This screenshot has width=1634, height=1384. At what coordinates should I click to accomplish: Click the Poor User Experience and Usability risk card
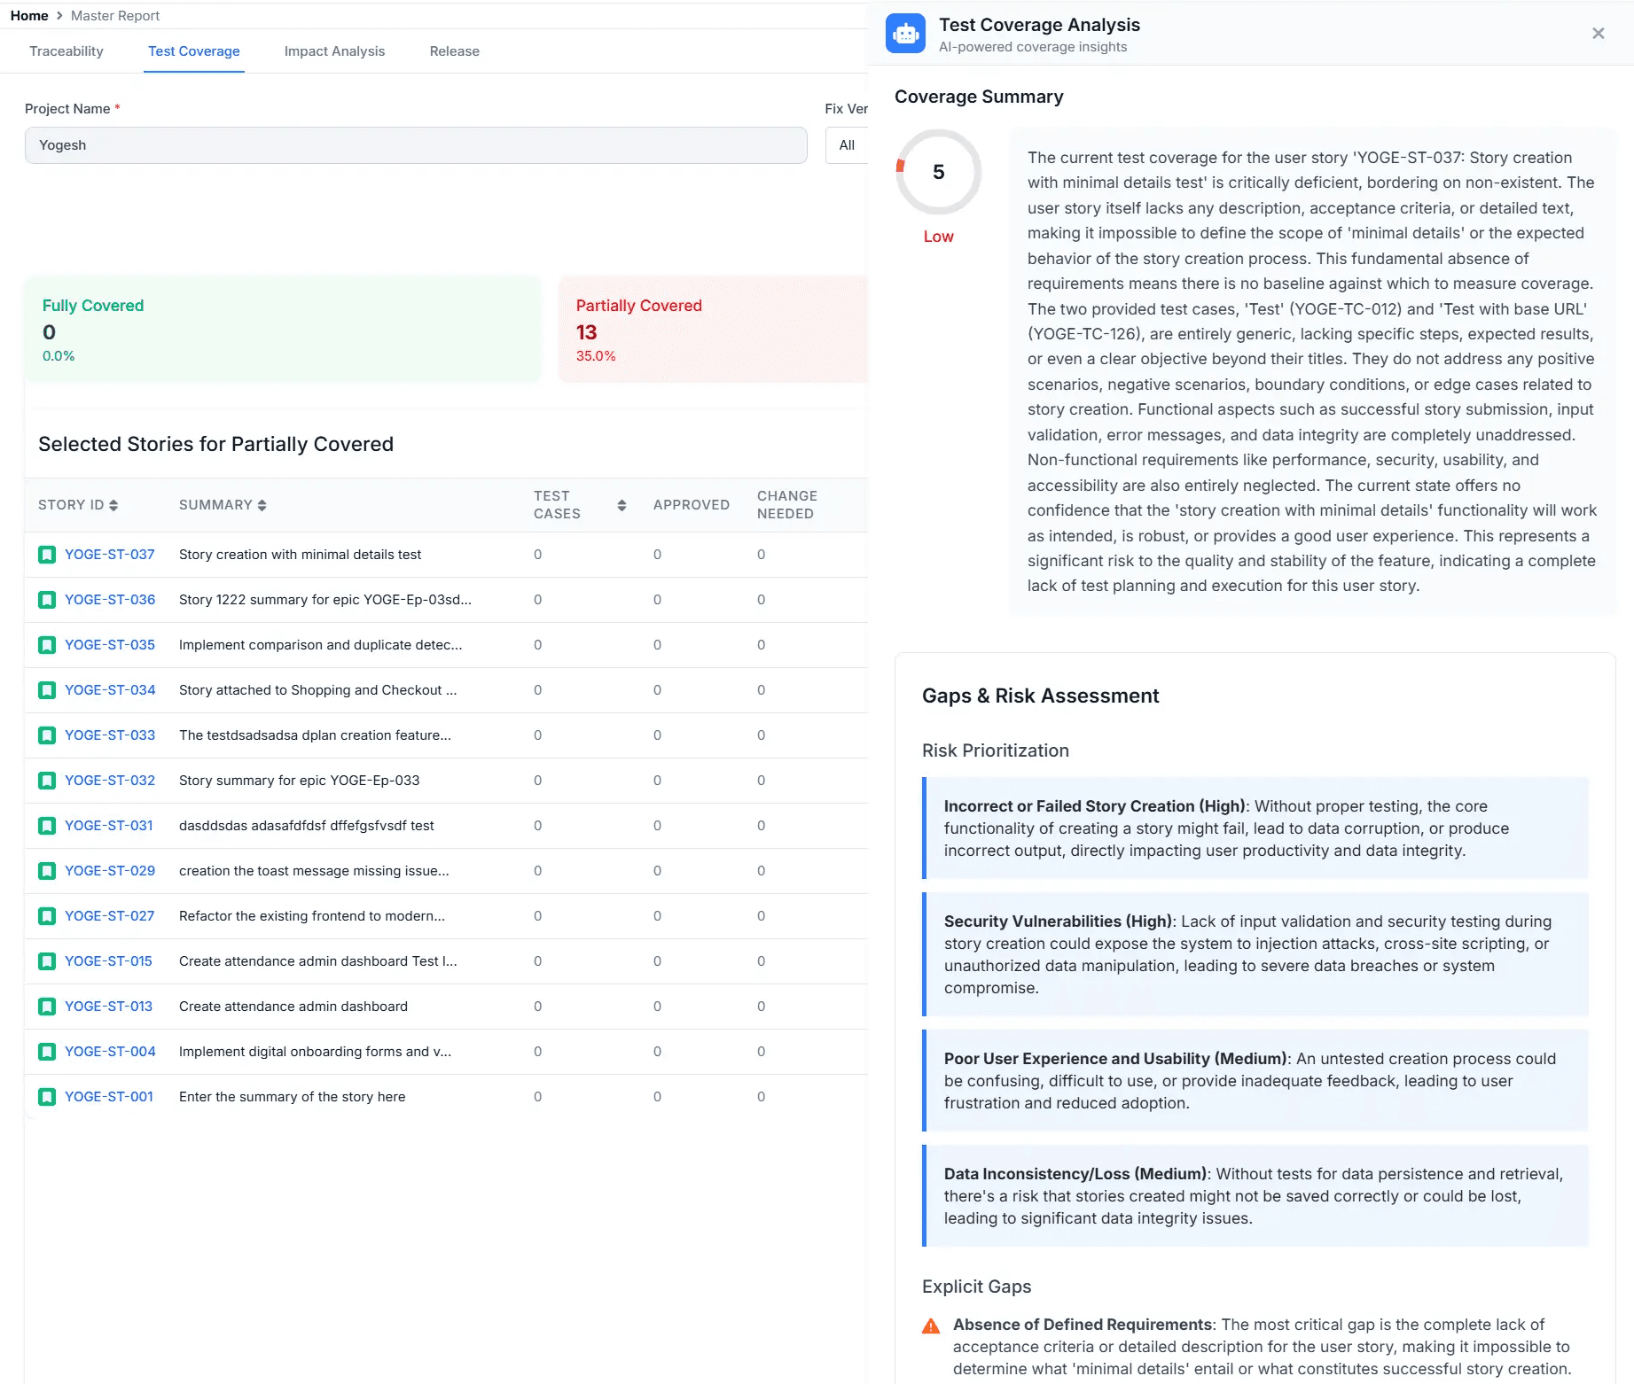[1255, 1081]
